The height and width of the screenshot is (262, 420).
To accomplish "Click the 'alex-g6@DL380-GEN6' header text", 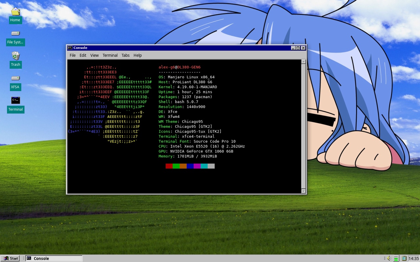I will tap(179, 67).
